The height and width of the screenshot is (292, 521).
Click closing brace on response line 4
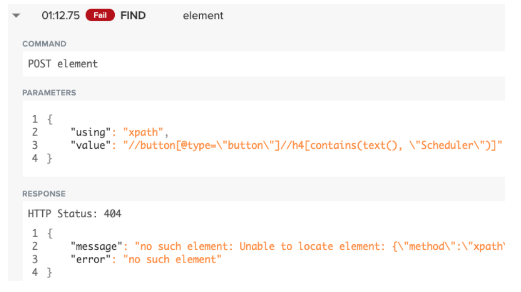[x=49, y=273]
